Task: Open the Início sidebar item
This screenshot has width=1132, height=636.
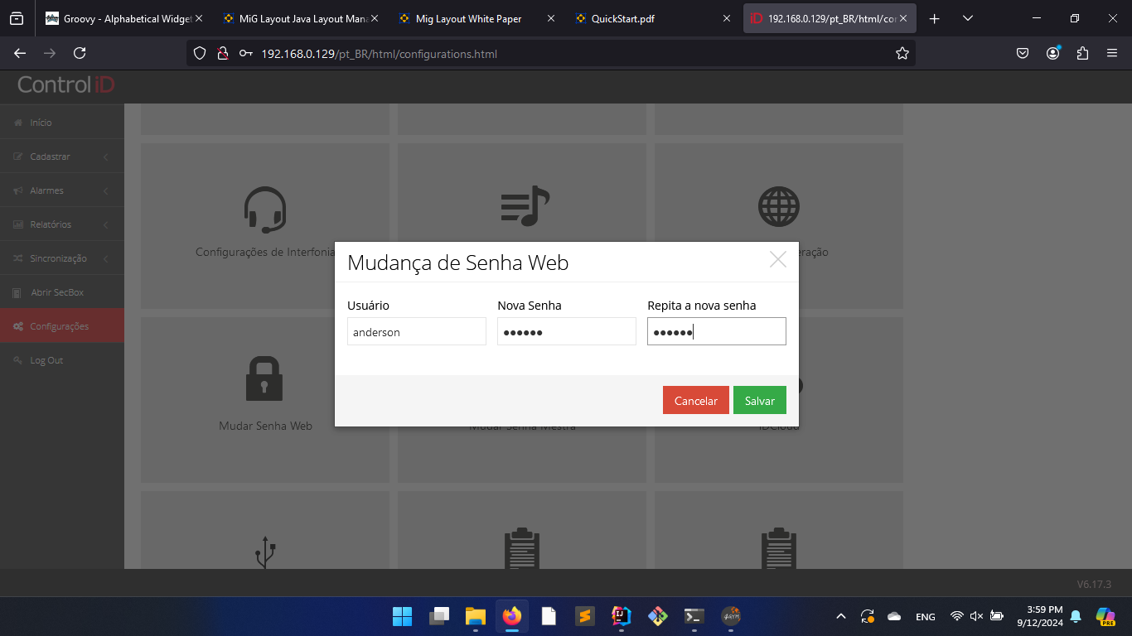Action: [41, 123]
